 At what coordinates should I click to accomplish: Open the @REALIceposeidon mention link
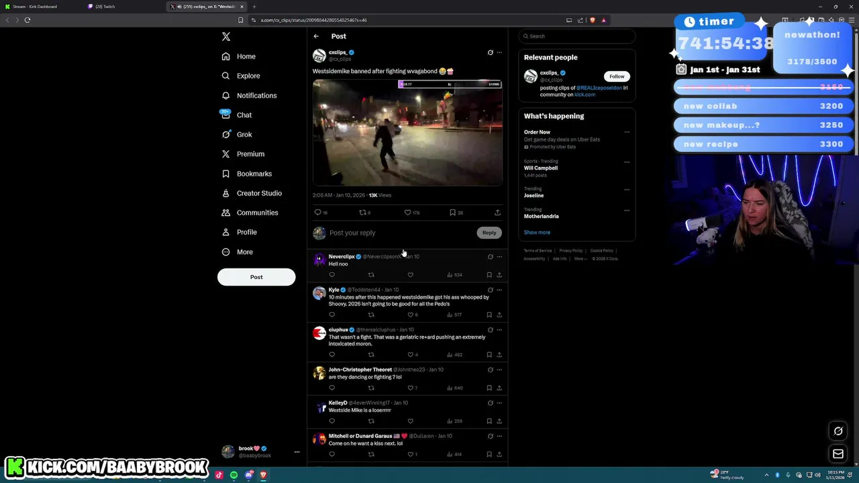coord(599,88)
